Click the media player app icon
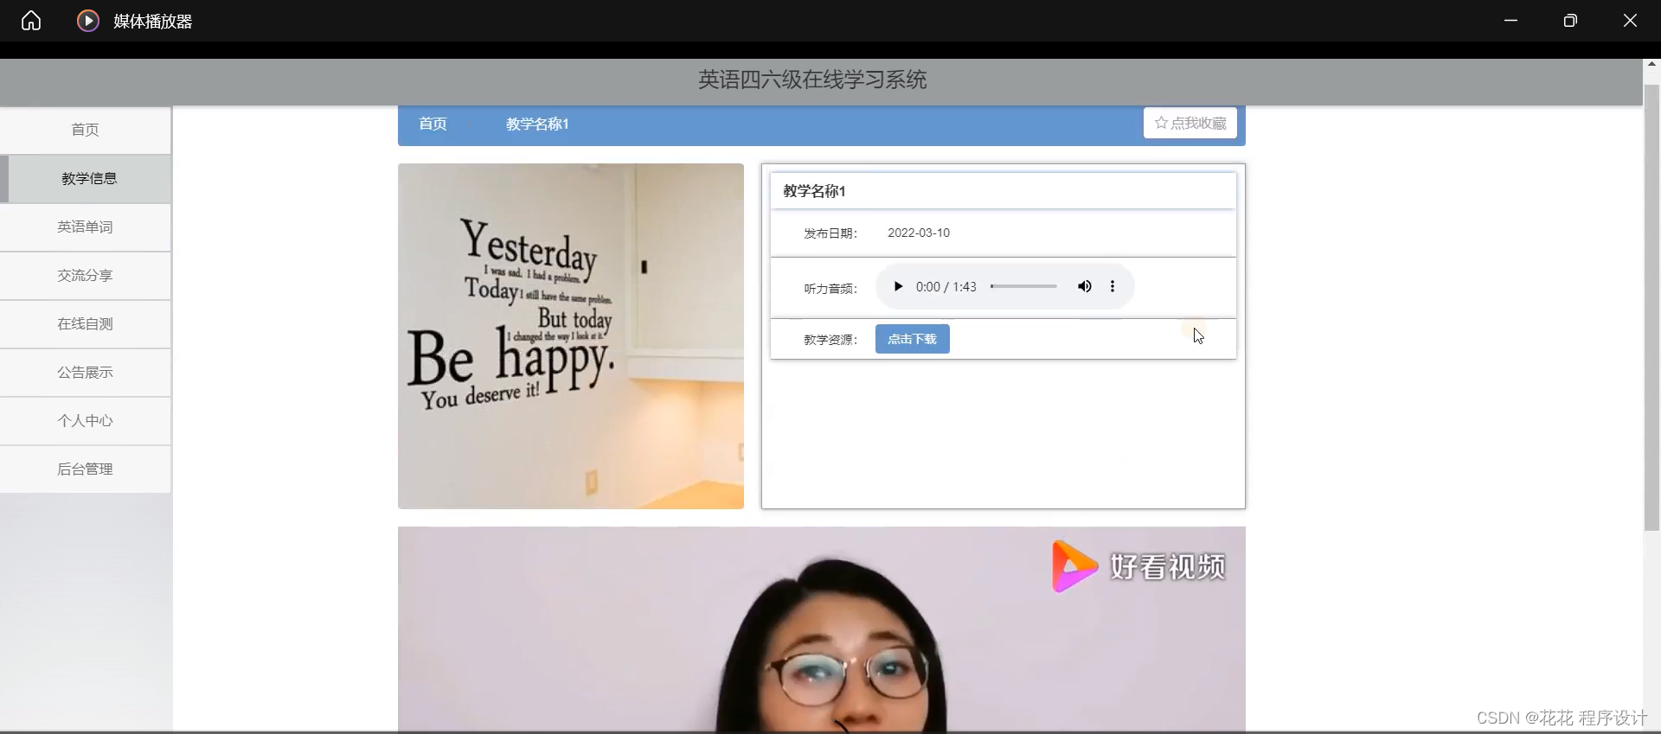The width and height of the screenshot is (1661, 734). pyautogui.click(x=88, y=21)
